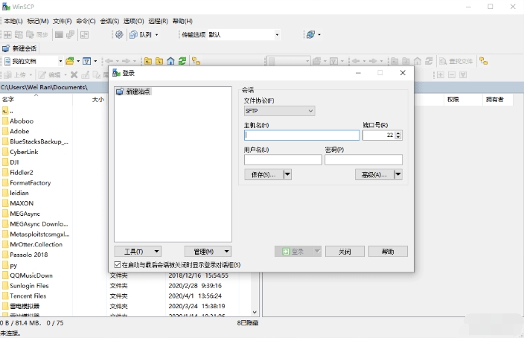
Task: Open the 我的文档 directory dropdown
Action: click(60, 61)
